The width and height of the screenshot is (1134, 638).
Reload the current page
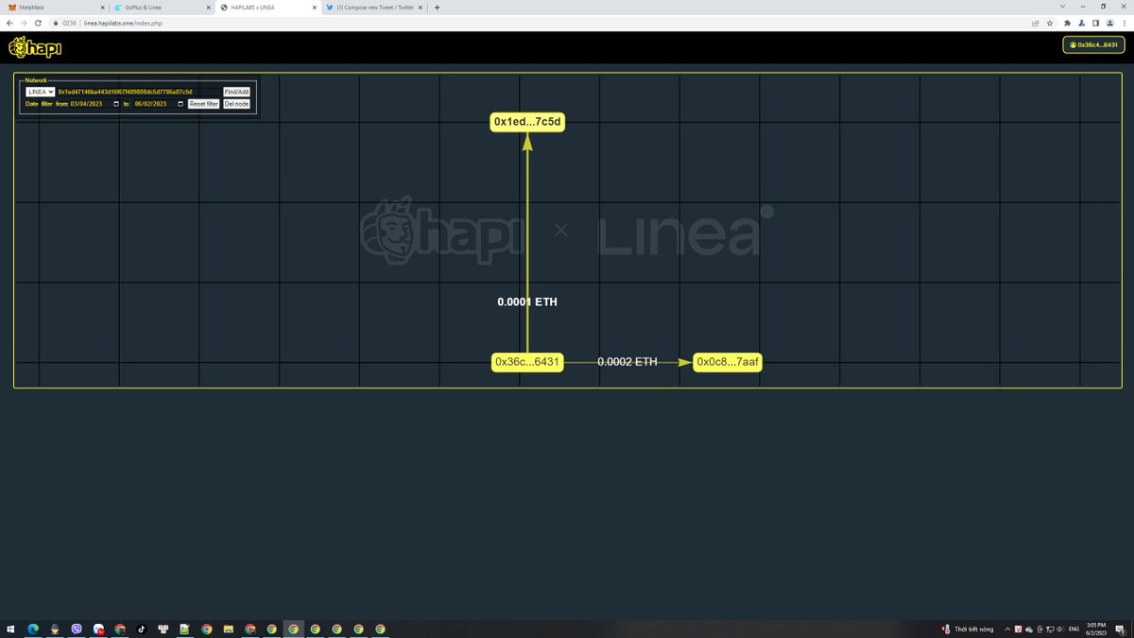pos(38,23)
